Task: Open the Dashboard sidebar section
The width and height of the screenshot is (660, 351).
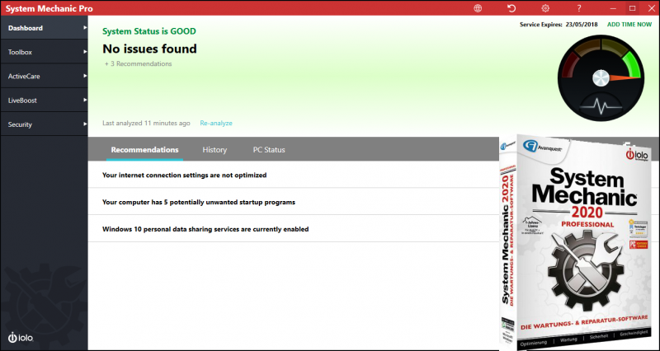Action: [x=44, y=28]
